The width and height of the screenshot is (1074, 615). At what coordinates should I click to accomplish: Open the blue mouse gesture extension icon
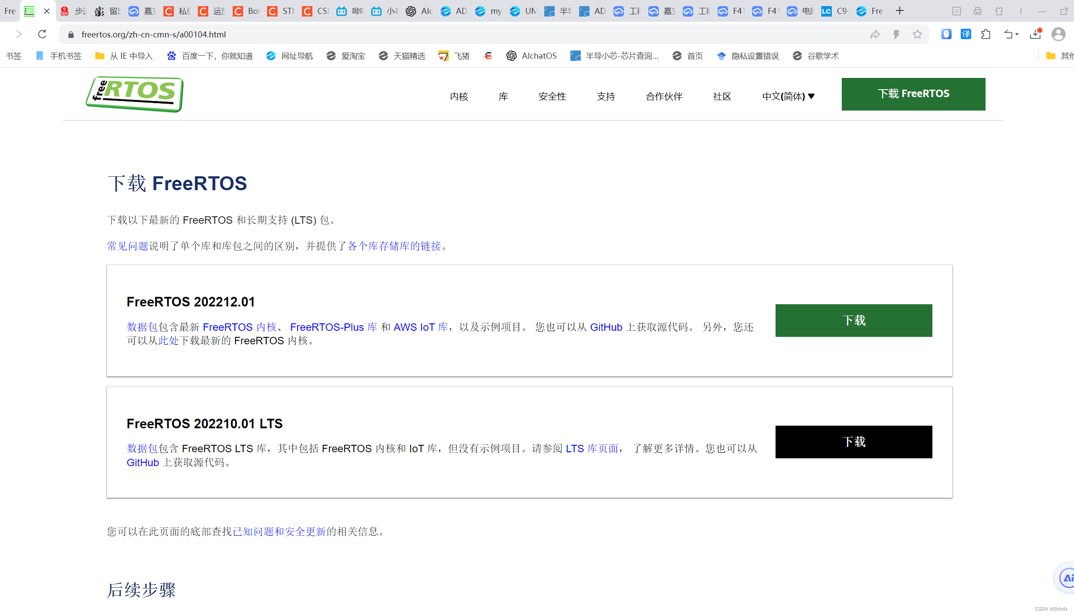click(x=946, y=34)
